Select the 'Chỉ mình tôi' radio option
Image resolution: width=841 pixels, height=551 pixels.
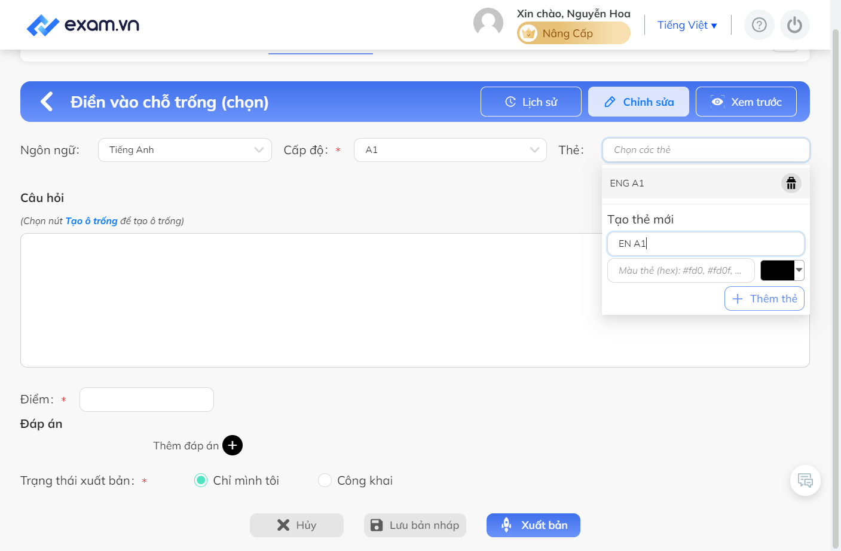pyautogui.click(x=201, y=480)
